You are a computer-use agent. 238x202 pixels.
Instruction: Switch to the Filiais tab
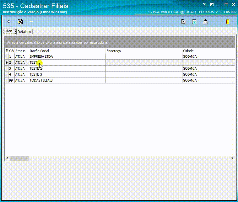click(x=9, y=31)
